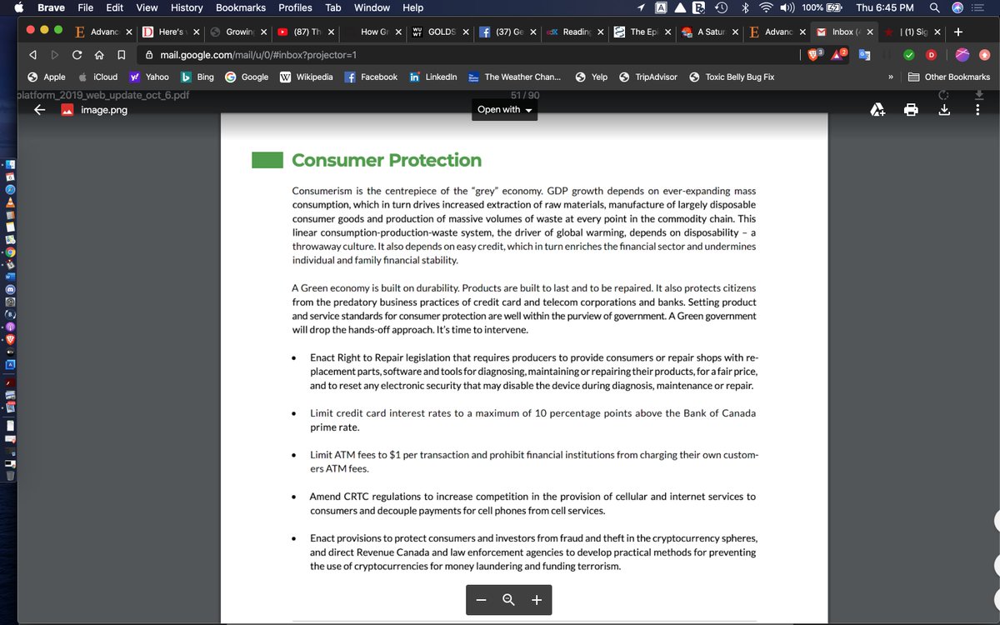This screenshot has width=1000, height=625.
Task: Click the battery 100% indicator
Action: click(823, 7)
